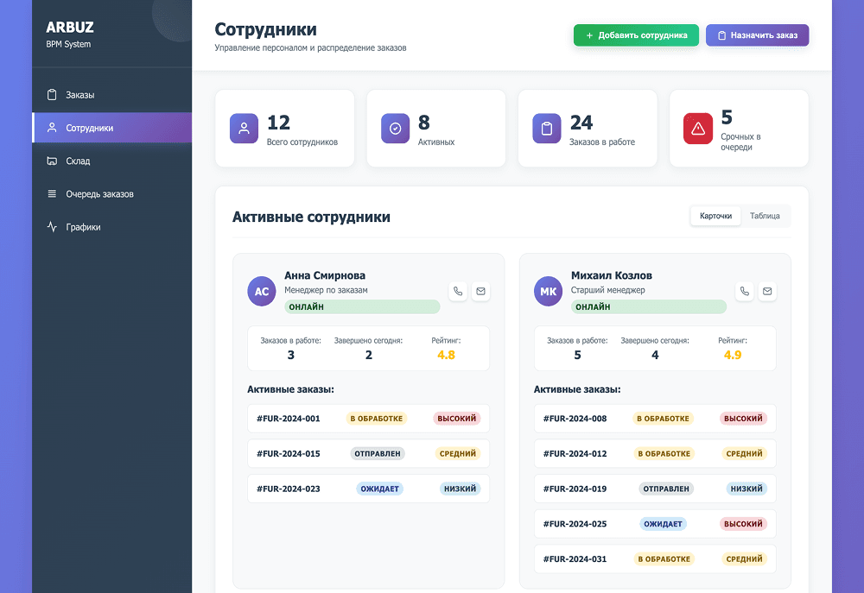Viewport: 864px width, 593px height.
Task: Click the red warning icon for urgent orders
Action: coord(697,129)
